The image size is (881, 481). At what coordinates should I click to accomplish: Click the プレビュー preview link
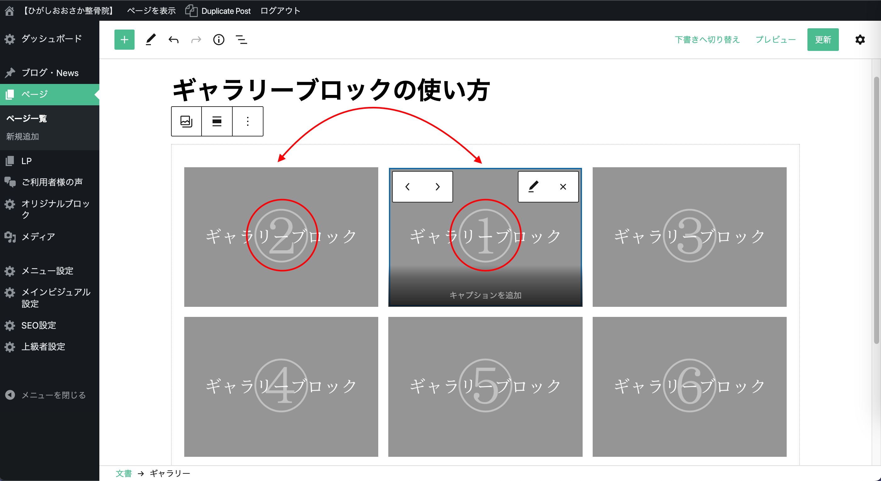775,40
